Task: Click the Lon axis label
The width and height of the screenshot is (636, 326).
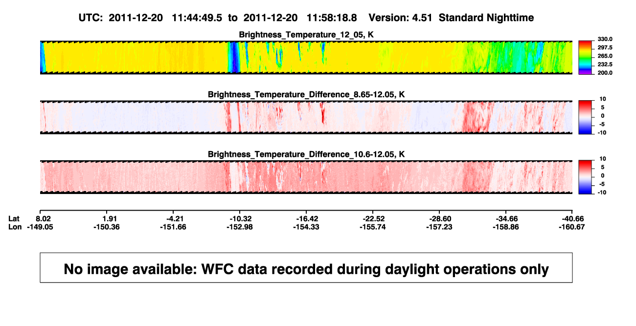Action: (15, 227)
